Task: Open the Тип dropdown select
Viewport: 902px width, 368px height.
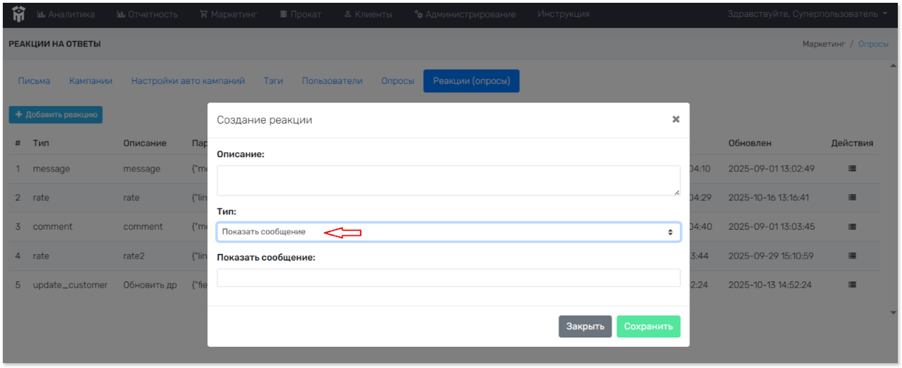Action: coord(448,232)
